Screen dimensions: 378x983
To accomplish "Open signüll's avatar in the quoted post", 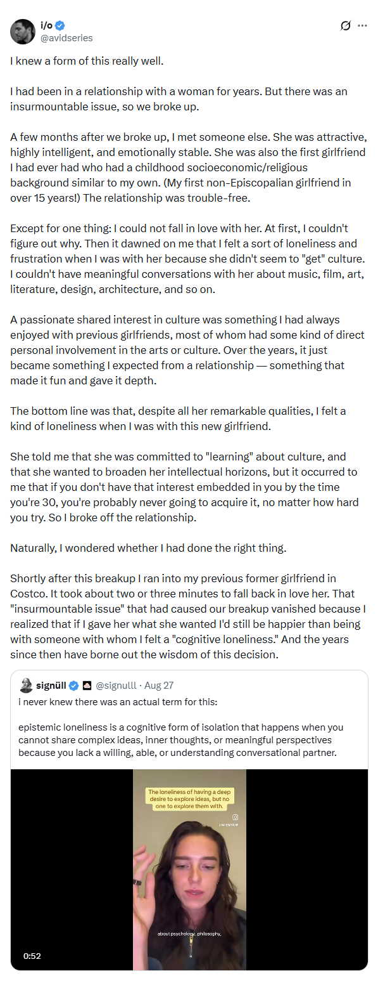I will point(26,686).
